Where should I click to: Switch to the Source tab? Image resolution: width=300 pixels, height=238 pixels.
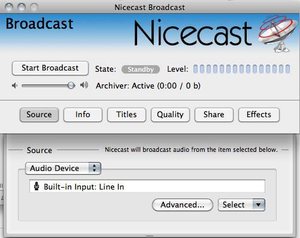pyautogui.click(x=39, y=115)
